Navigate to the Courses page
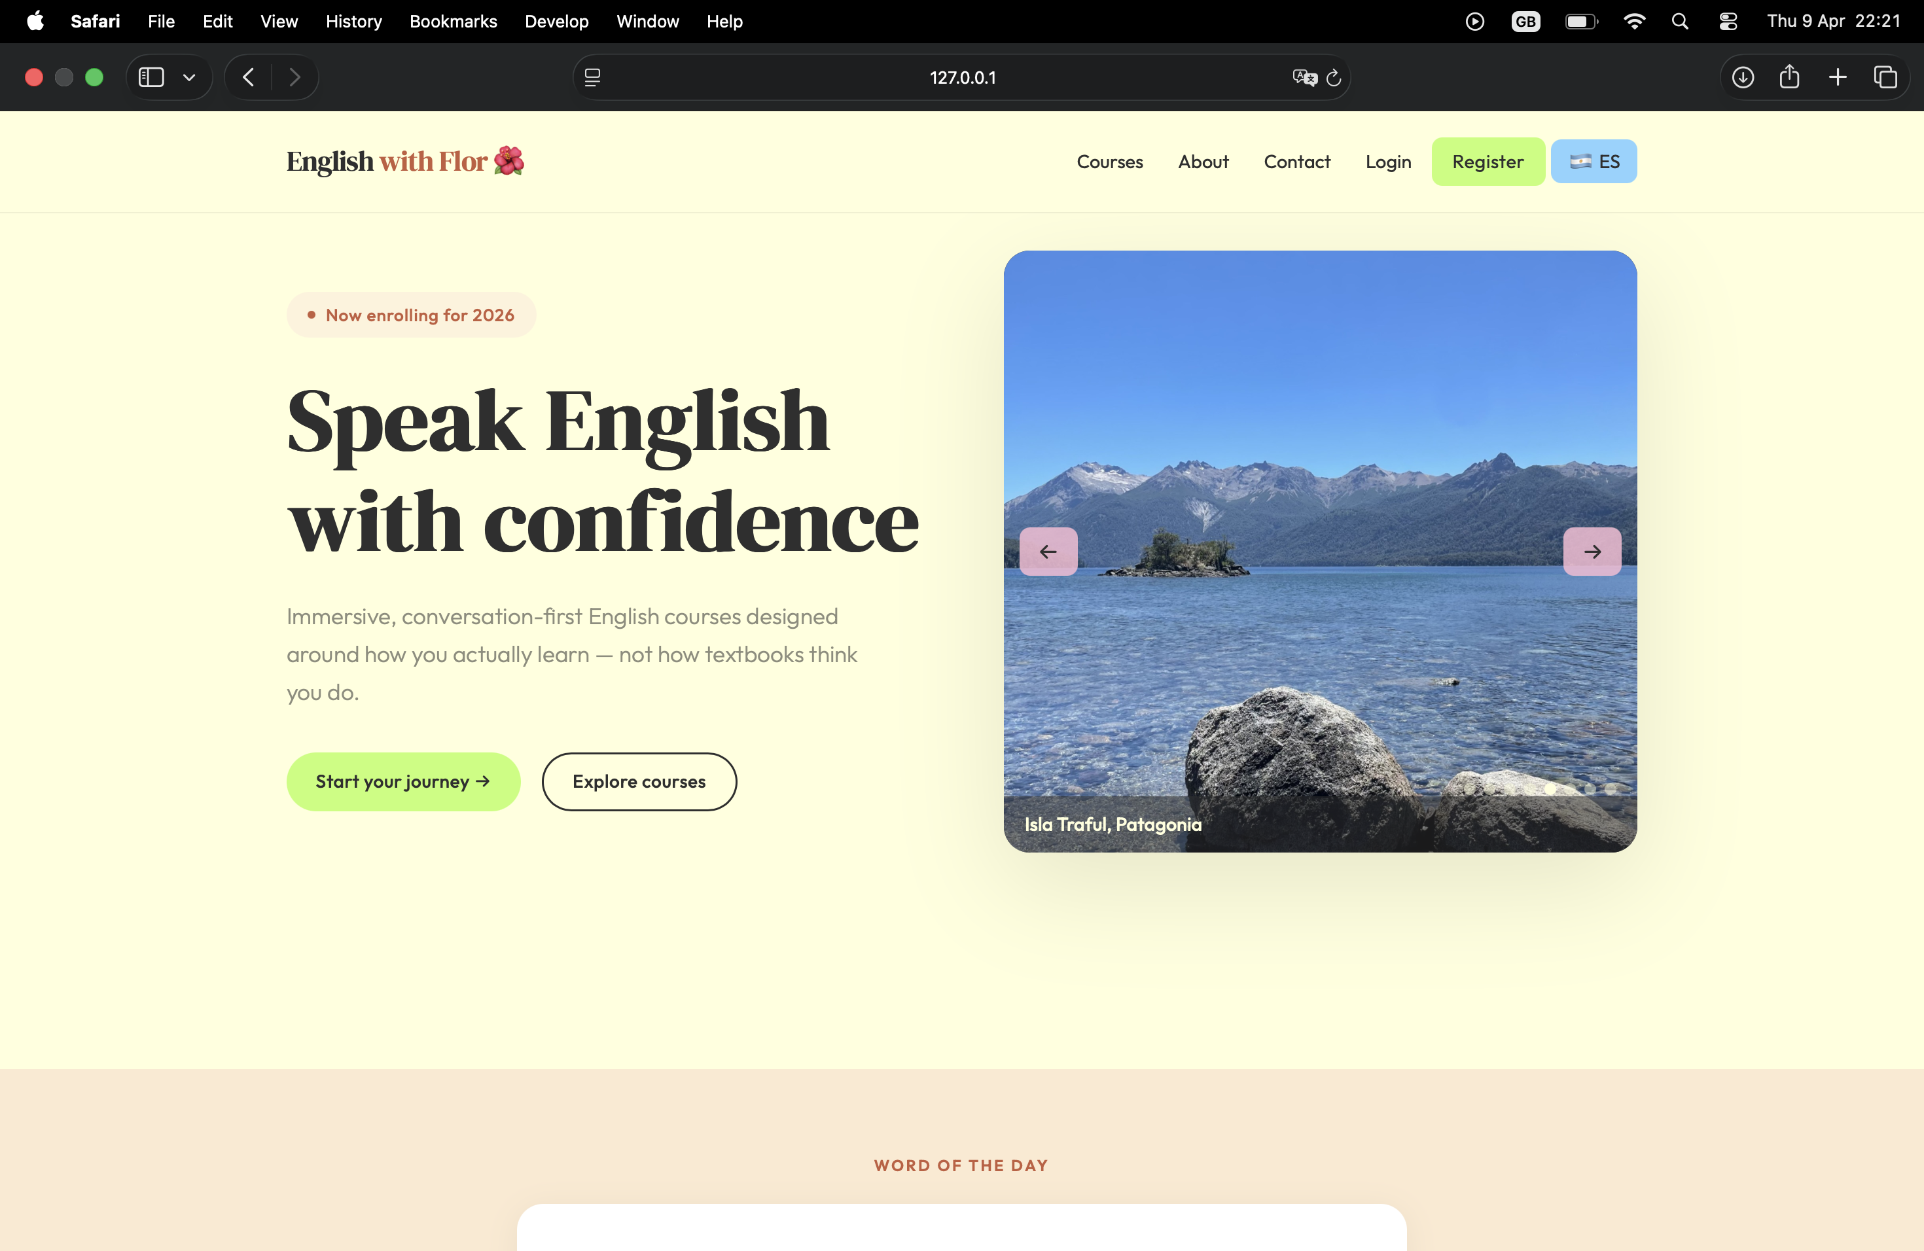Viewport: 1924px width, 1251px height. point(1109,162)
